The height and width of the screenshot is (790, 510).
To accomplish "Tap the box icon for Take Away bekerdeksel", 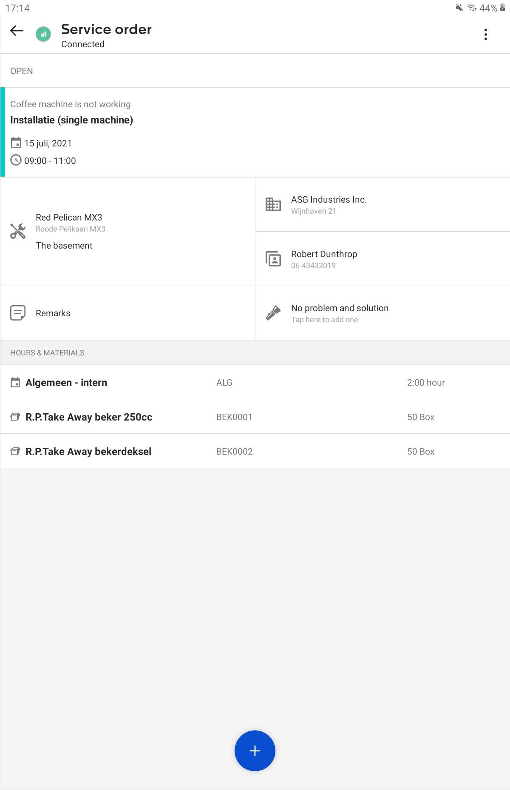I will point(15,451).
